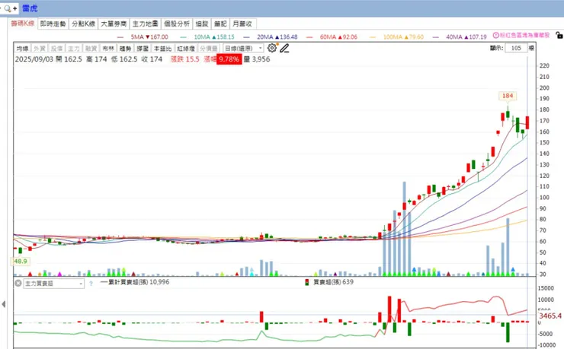The image size is (564, 349).
Task: Open the 日線(還原) period dropdown
Action: tap(244, 48)
